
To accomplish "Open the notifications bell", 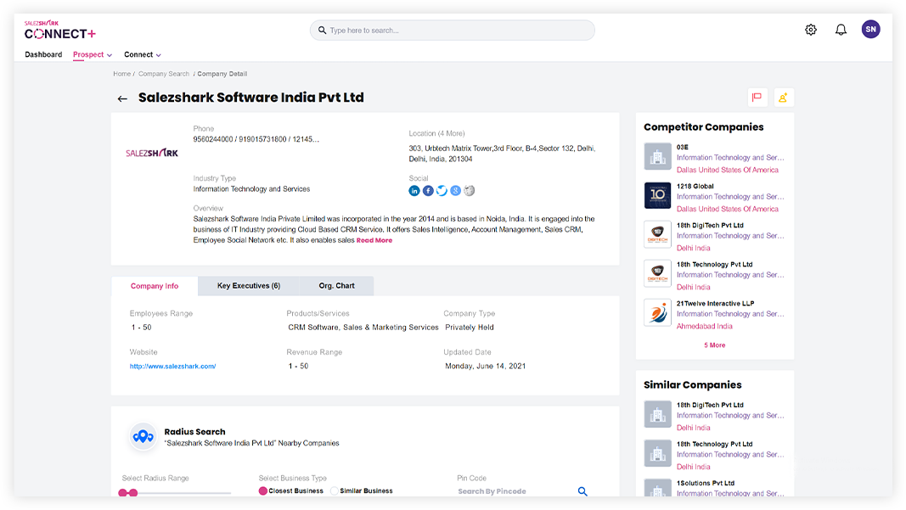I will [841, 30].
